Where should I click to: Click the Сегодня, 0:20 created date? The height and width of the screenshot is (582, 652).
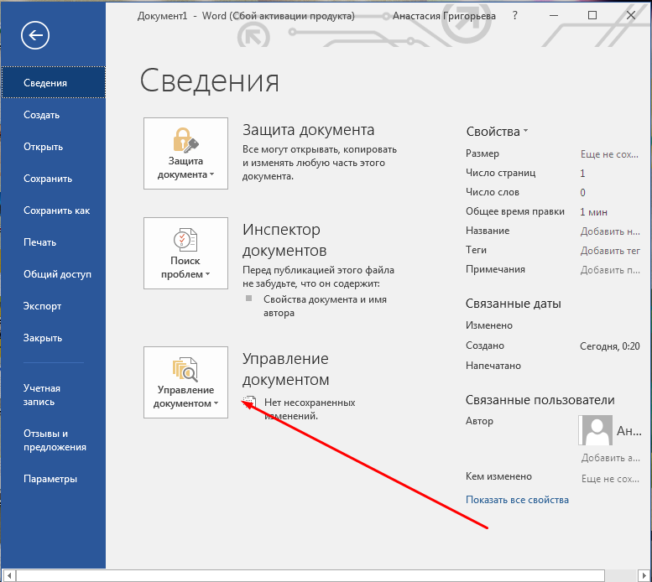pyautogui.click(x=609, y=346)
